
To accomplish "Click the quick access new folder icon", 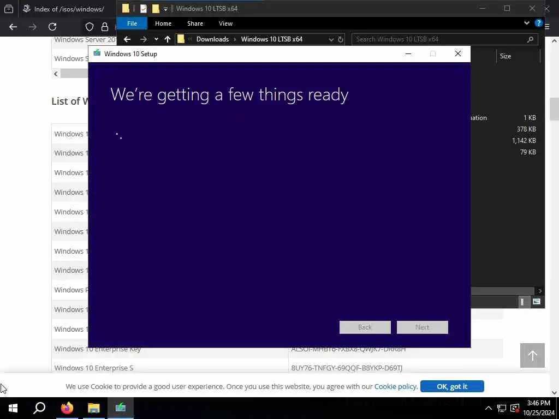I will click(x=156, y=9).
